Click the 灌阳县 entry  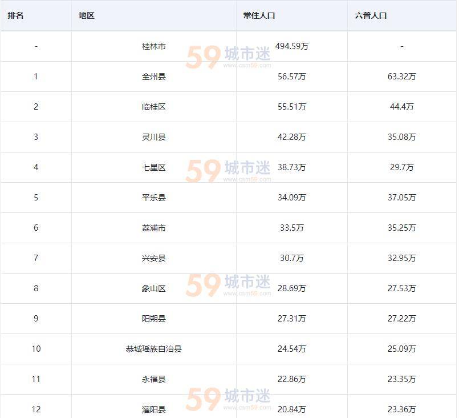point(154,409)
